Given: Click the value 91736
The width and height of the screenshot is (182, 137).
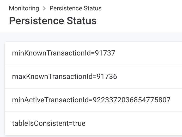Looking at the screenshot, I should [107, 77].
